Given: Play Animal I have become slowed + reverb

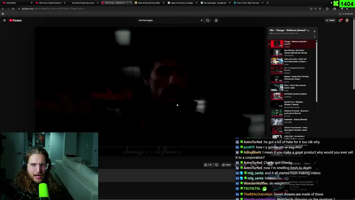Looking at the screenshot, I should click(292, 130).
